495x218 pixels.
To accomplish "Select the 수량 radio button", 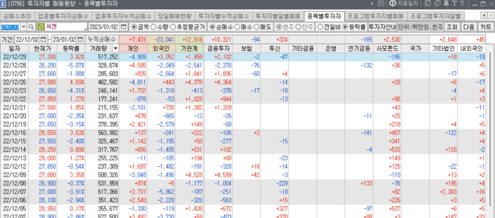I will tap(154, 27).
